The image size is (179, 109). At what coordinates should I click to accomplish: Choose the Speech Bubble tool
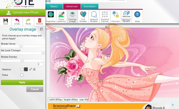(x=94, y=16)
